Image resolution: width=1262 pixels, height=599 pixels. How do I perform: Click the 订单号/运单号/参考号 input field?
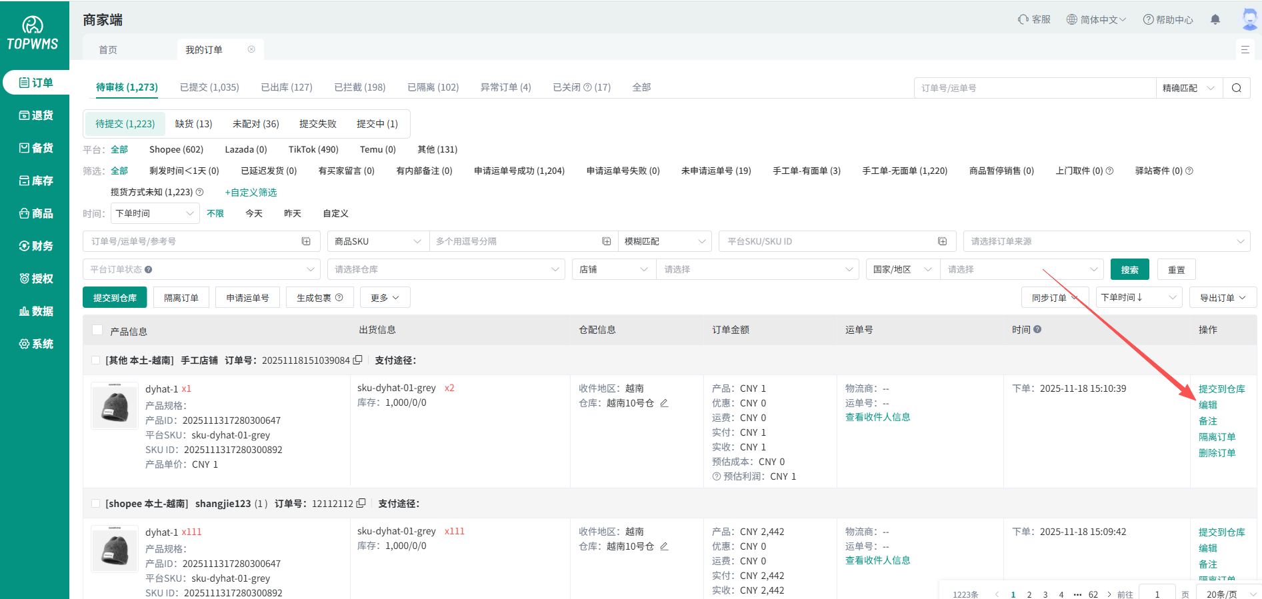pos(193,241)
